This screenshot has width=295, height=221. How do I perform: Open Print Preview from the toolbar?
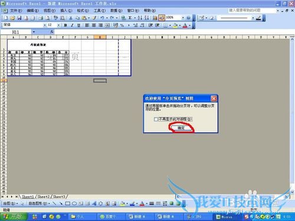pyautogui.click(x=47, y=18)
